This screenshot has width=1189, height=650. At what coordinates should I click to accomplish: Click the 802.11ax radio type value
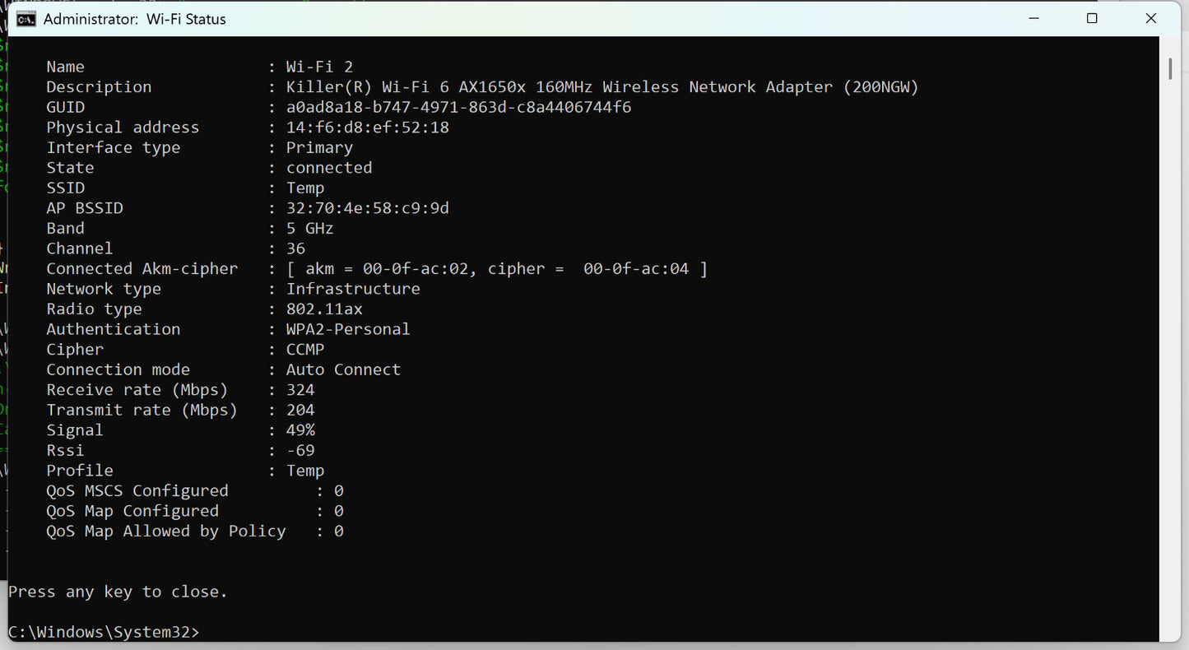click(x=324, y=309)
